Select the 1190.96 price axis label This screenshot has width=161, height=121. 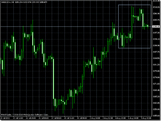pyautogui.click(x=156, y=46)
